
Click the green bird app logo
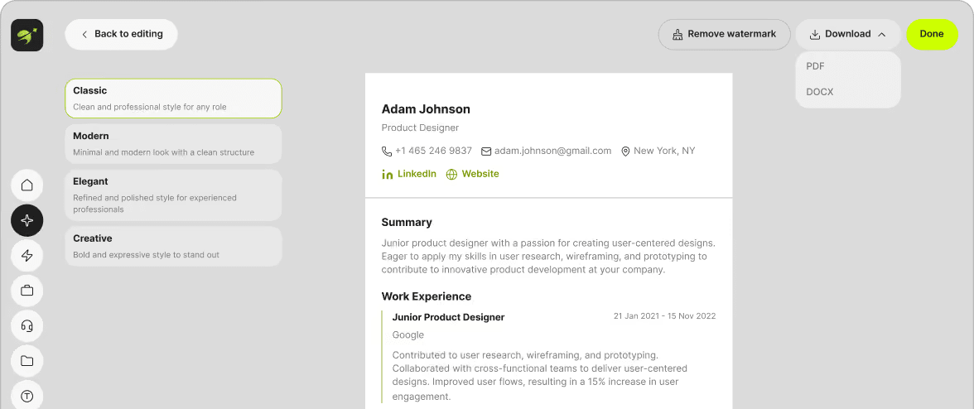[x=27, y=35]
